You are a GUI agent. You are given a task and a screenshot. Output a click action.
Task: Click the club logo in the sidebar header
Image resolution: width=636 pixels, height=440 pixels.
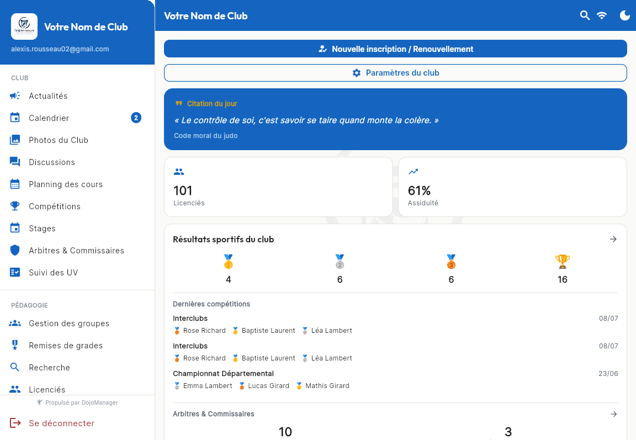[x=24, y=26]
